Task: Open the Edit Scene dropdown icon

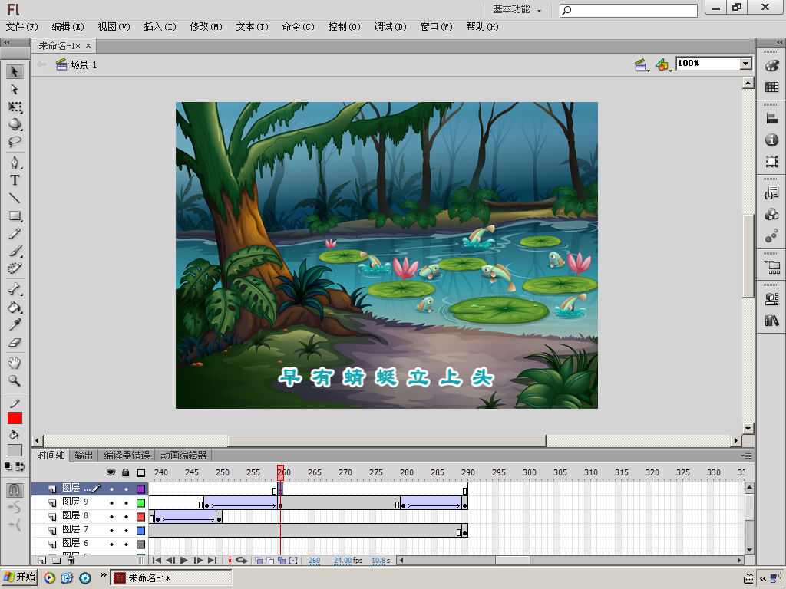Action: (642, 65)
